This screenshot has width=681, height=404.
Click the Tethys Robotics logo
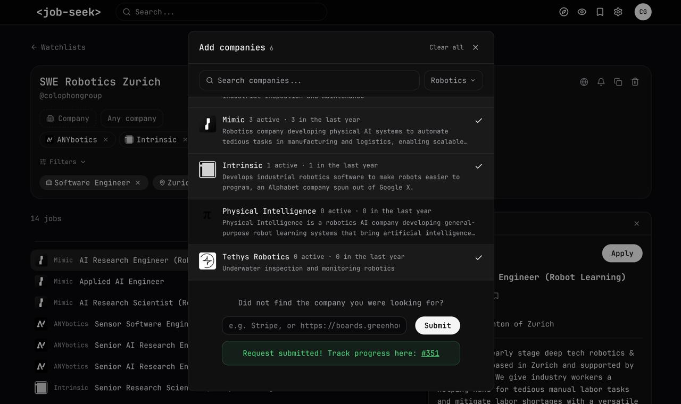(207, 261)
